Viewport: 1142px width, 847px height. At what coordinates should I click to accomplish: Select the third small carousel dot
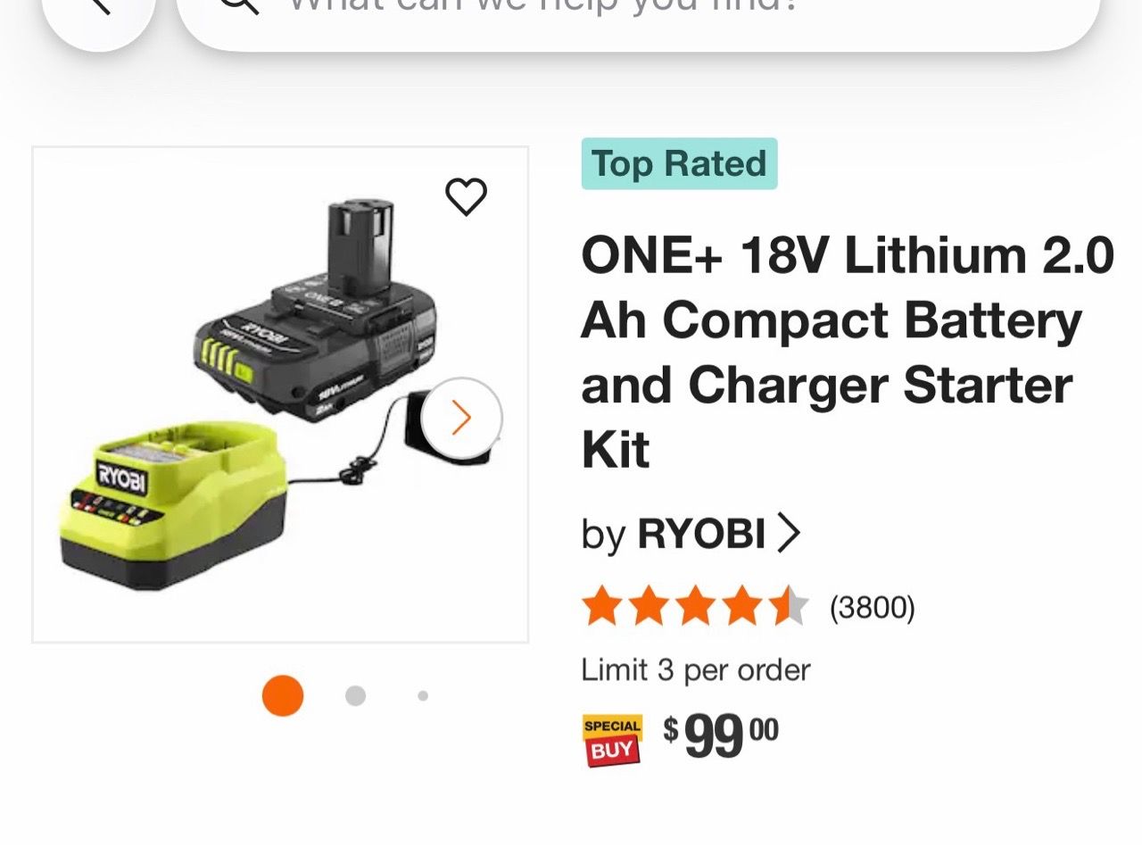click(x=423, y=695)
